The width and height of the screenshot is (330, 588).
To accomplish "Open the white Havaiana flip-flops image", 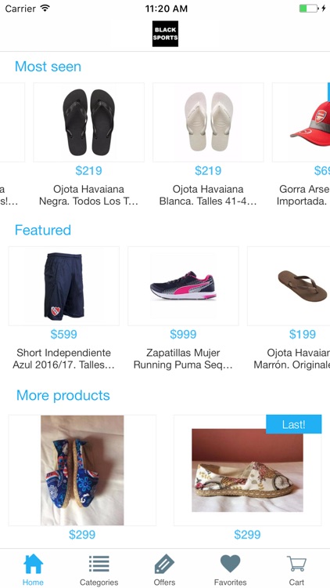I will coord(208,122).
